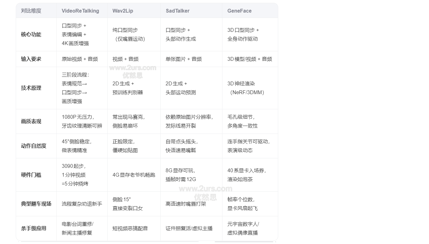Click the 杀手级应用 row label
The image size is (429, 244).
tap(36, 229)
